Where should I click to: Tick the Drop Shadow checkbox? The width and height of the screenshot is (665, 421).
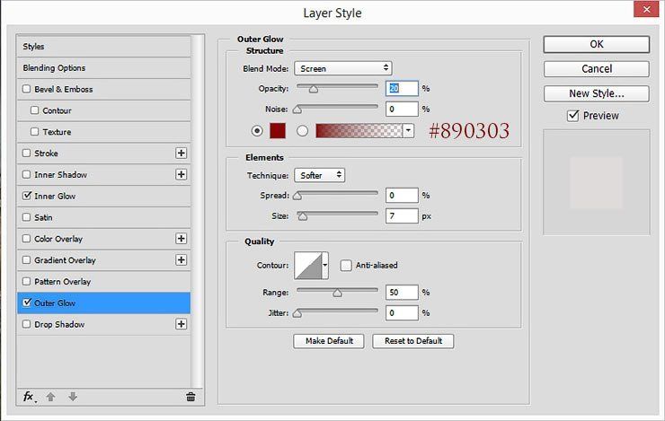(26, 324)
